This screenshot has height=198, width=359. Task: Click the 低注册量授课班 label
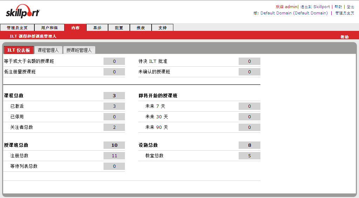point(20,72)
